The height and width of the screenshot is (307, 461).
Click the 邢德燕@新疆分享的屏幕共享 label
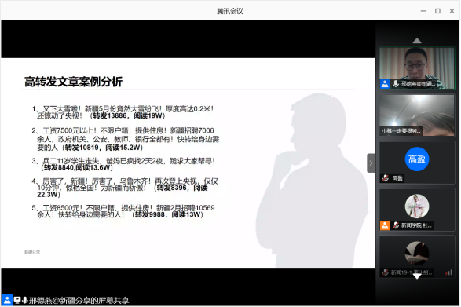coord(79,300)
